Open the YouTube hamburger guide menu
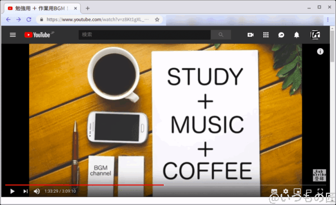The height and width of the screenshot is (205, 336). [x=13, y=35]
